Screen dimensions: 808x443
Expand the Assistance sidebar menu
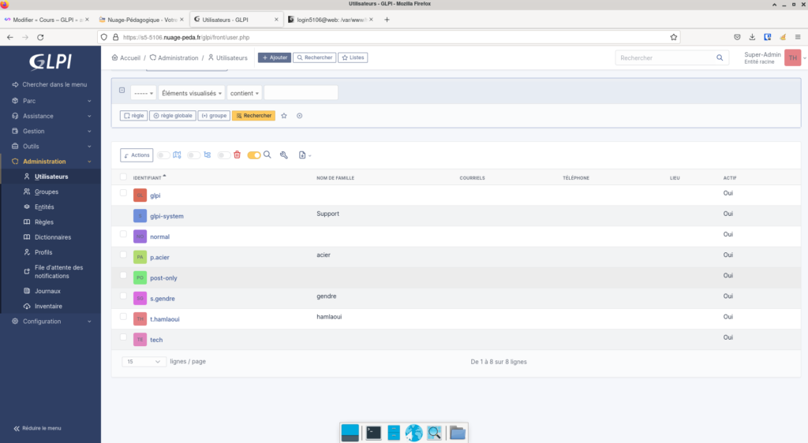50,116
